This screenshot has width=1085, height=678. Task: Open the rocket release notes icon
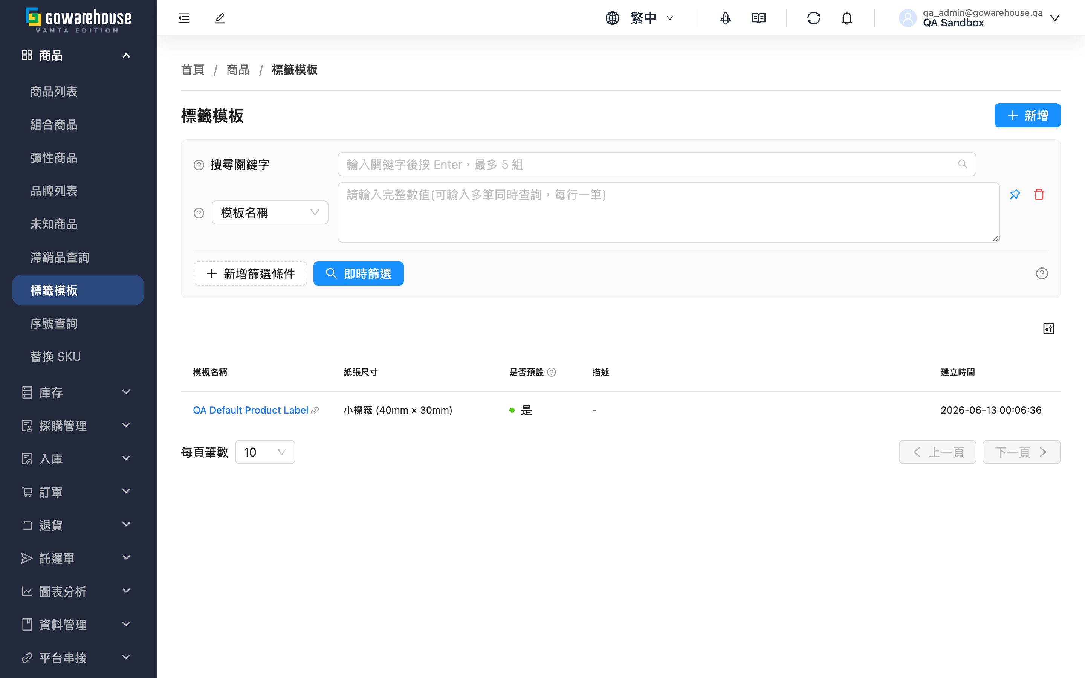click(726, 18)
